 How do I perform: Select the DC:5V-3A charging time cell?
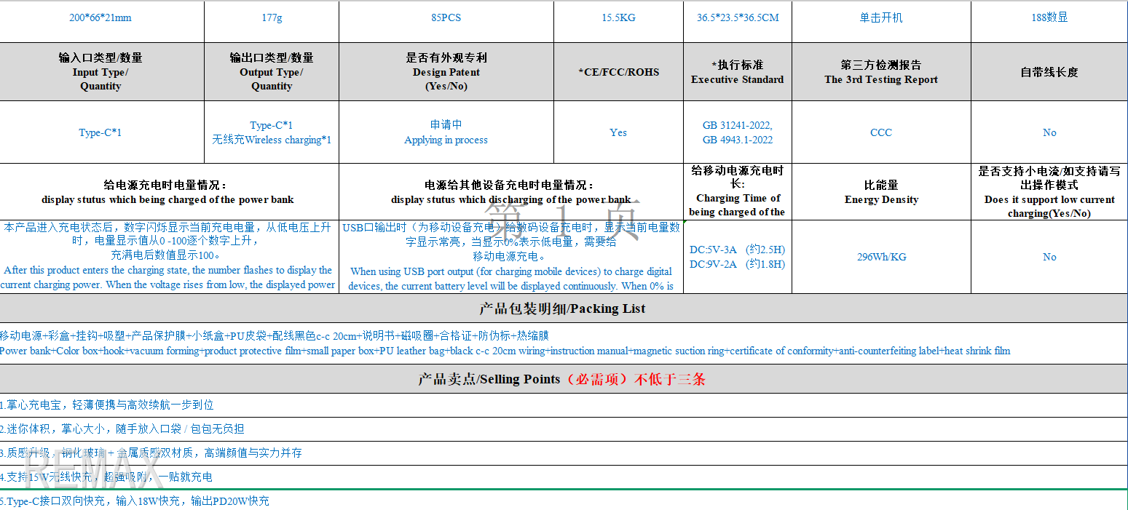737,257
